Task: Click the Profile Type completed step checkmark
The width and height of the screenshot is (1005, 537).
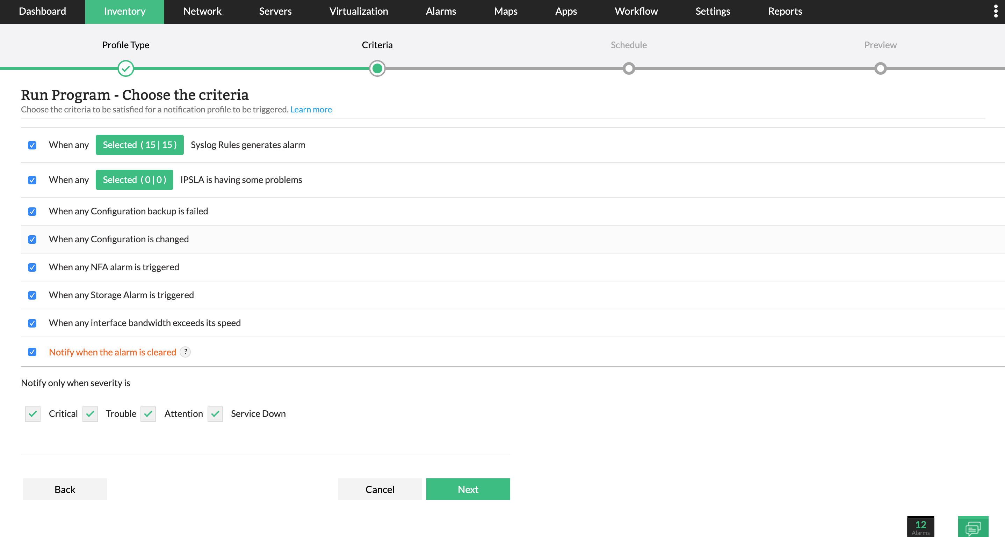Action: (126, 68)
